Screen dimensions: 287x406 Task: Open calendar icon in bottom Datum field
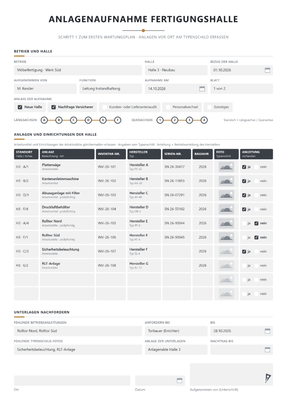pyautogui.click(x=179, y=380)
